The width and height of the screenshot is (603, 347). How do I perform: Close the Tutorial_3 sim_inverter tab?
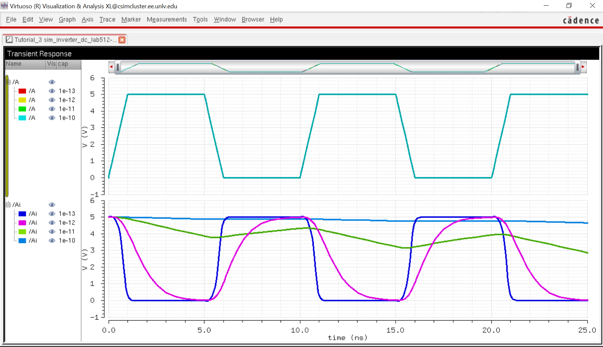[x=122, y=40]
